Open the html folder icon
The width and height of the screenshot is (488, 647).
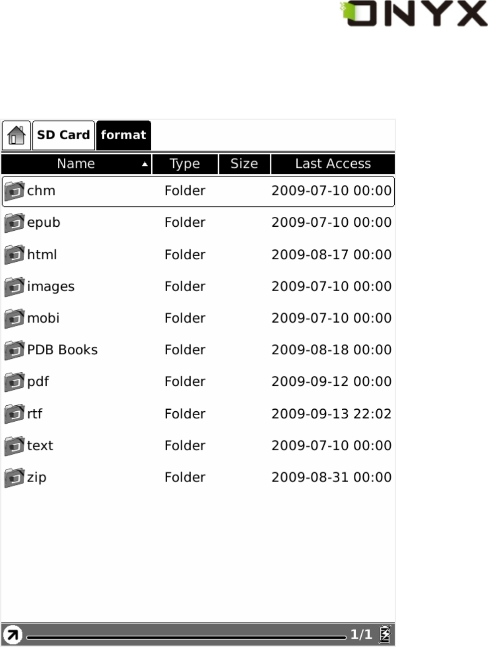tap(14, 255)
